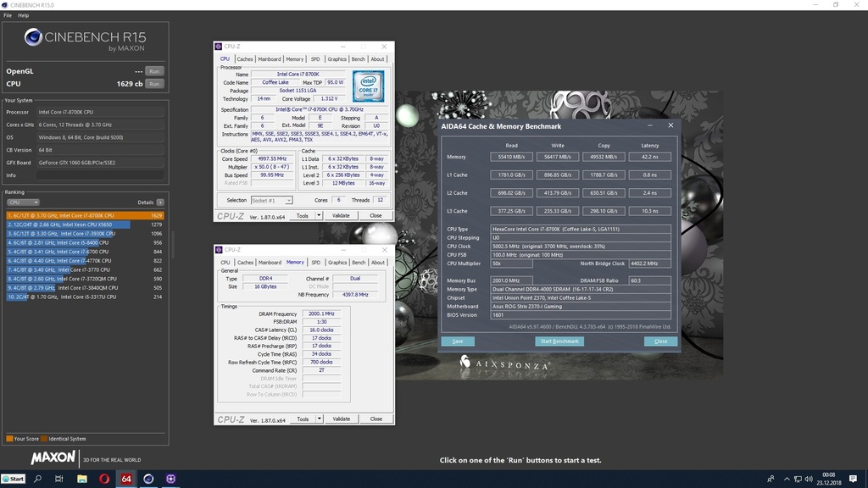868x488 pixels.
Task: Switch to Bench tab in upper CPU-Z
Action: coord(359,59)
